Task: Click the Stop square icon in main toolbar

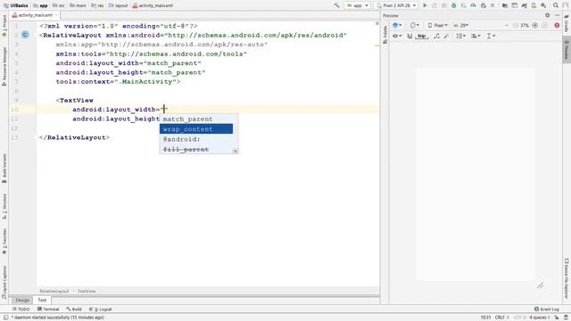Action: 492,5
